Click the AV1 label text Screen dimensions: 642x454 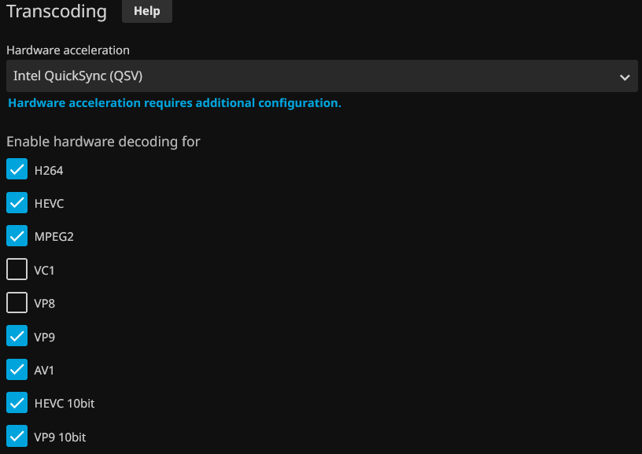pos(45,371)
